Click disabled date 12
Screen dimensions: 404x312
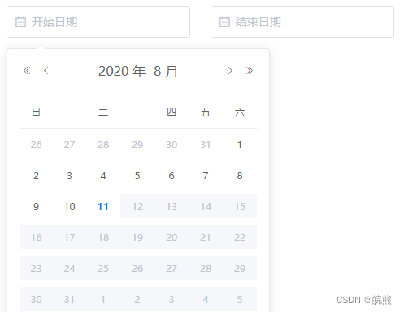[137, 207]
